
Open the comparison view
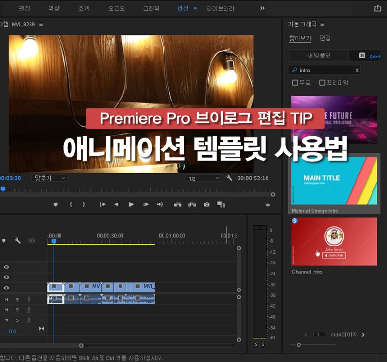221,204
